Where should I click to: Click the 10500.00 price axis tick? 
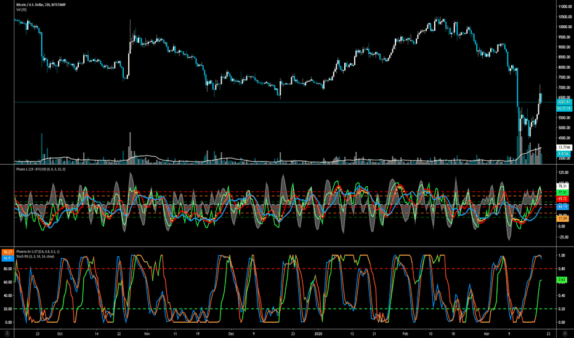[x=565, y=17]
